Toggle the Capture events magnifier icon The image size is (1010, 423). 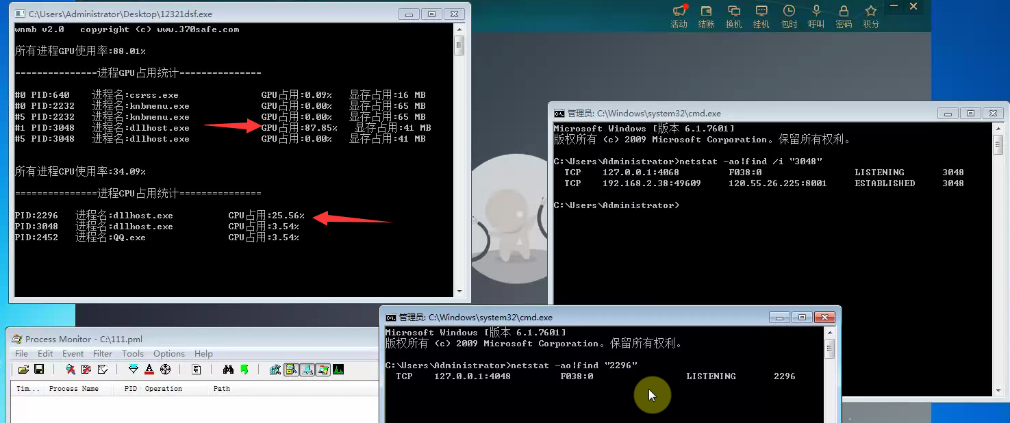[x=71, y=370]
